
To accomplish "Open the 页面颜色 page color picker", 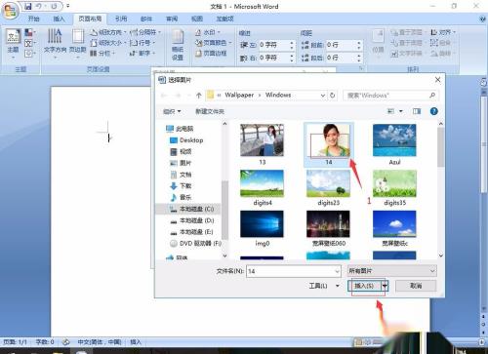I will [x=214, y=43].
